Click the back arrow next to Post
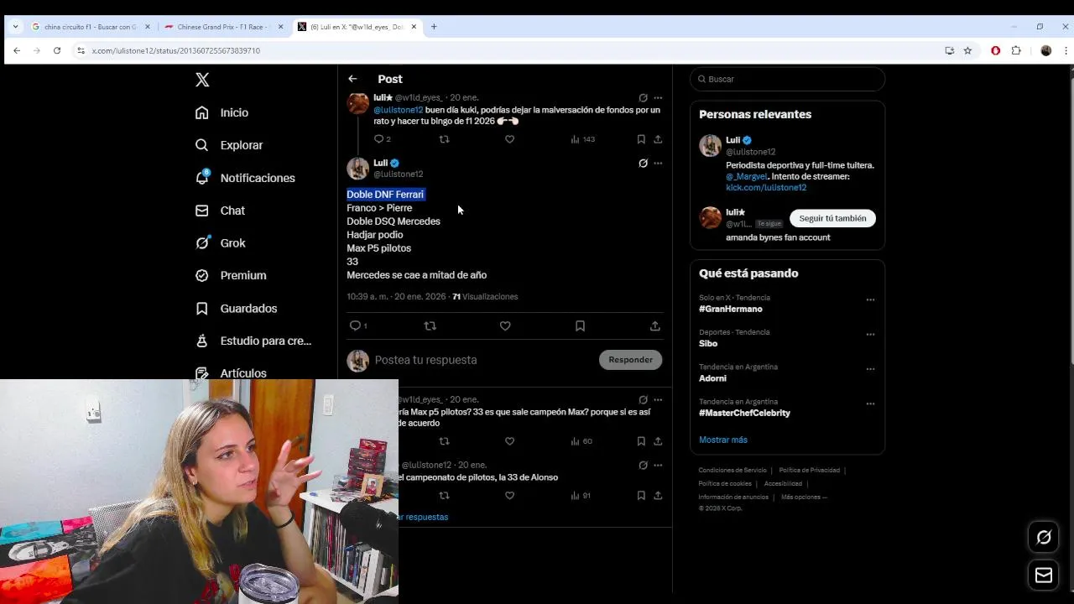 coord(352,79)
